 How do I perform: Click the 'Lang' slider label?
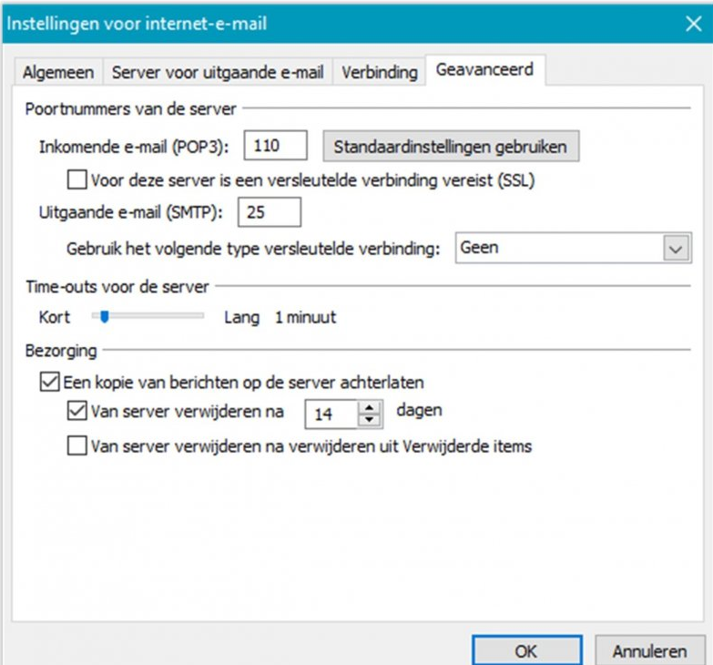point(241,318)
